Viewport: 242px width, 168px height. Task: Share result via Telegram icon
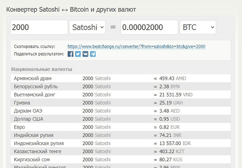tap(93, 54)
